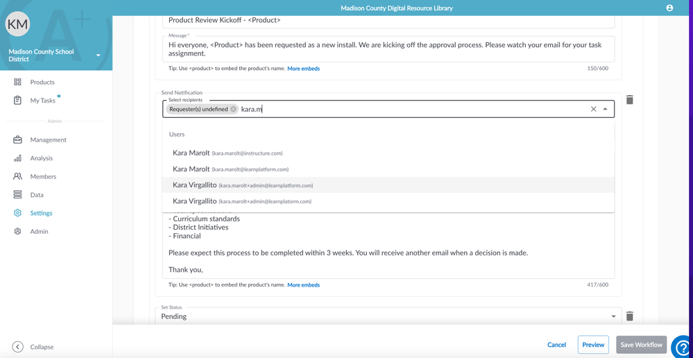Screen dimensions: 693x358
Task: Collapse the recipients dropdown list
Action: pos(605,109)
